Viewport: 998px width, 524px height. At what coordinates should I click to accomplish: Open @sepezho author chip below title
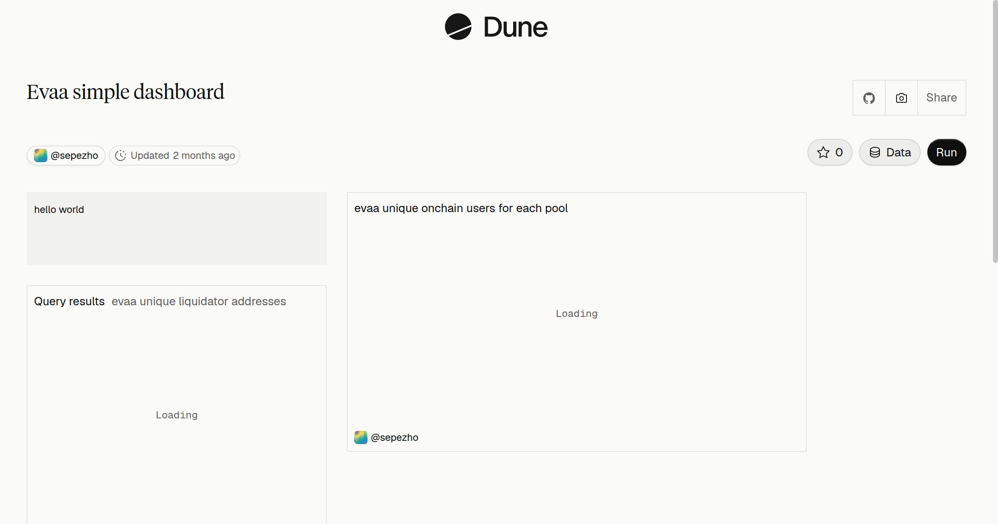(x=66, y=156)
